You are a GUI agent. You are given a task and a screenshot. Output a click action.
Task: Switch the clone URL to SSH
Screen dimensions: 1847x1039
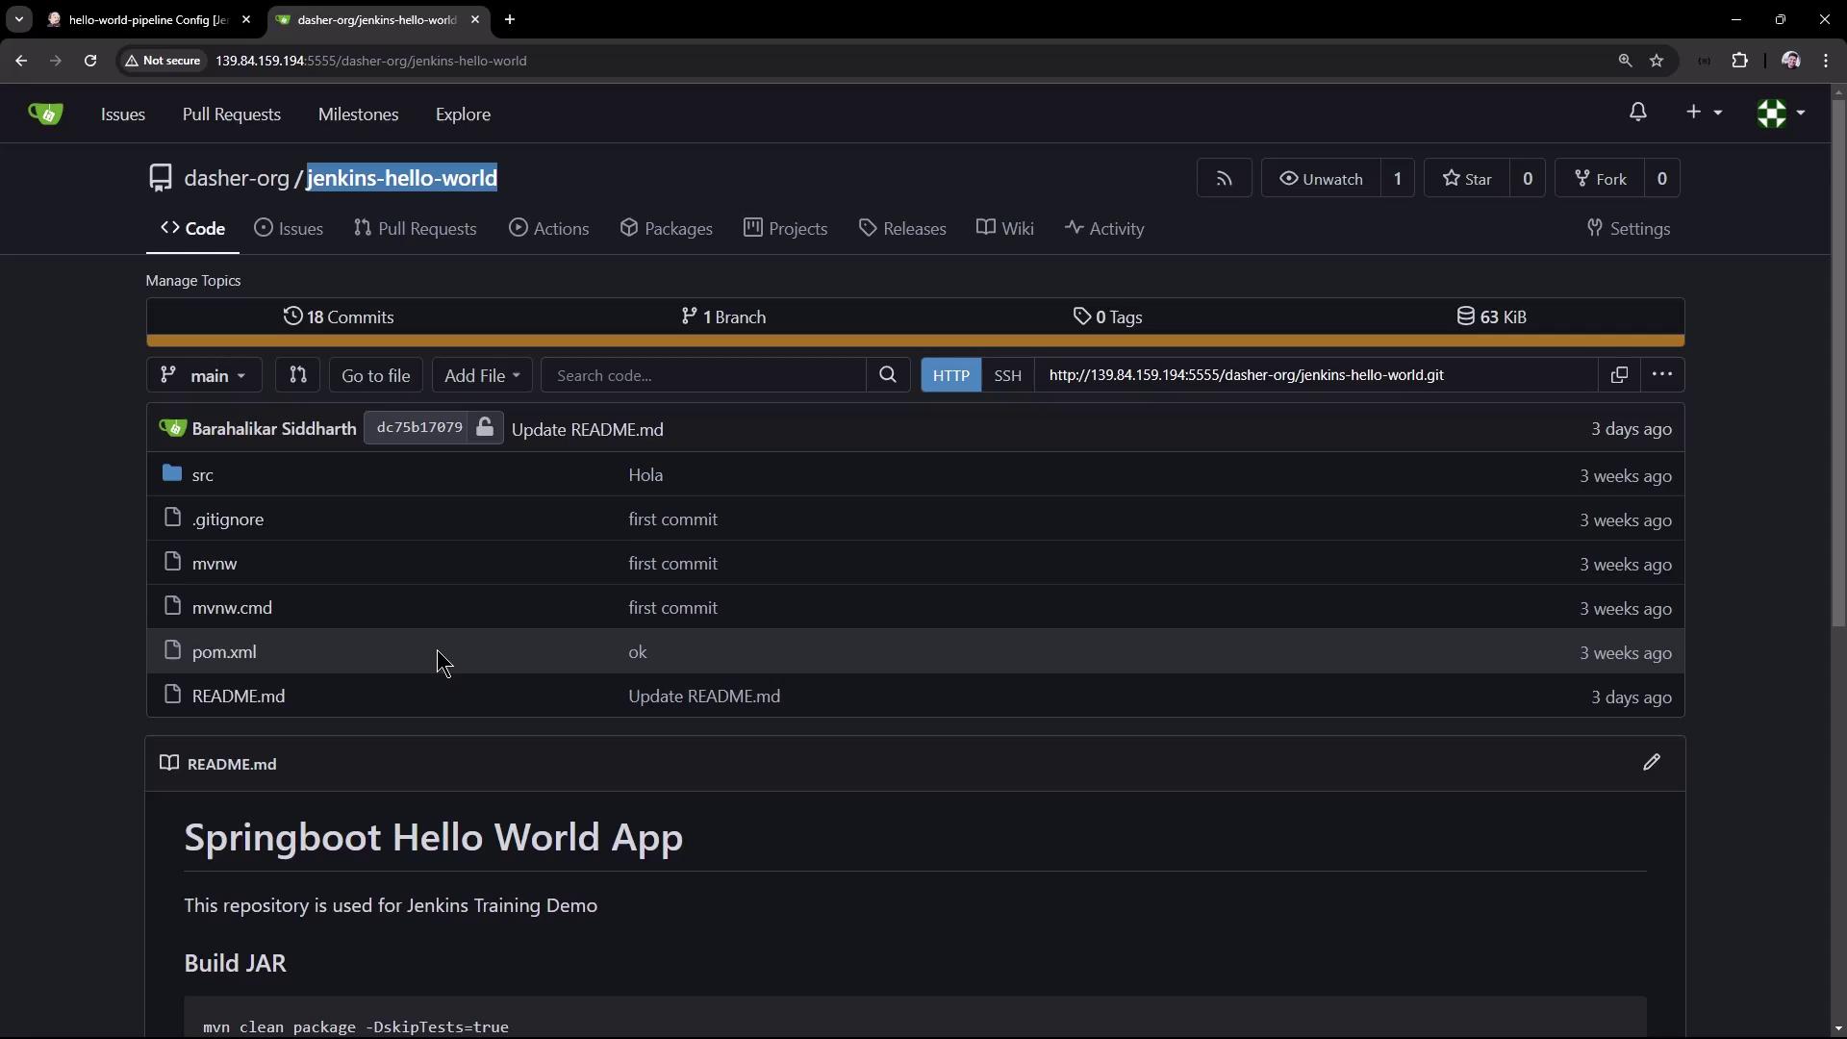[x=1007, y=375]
